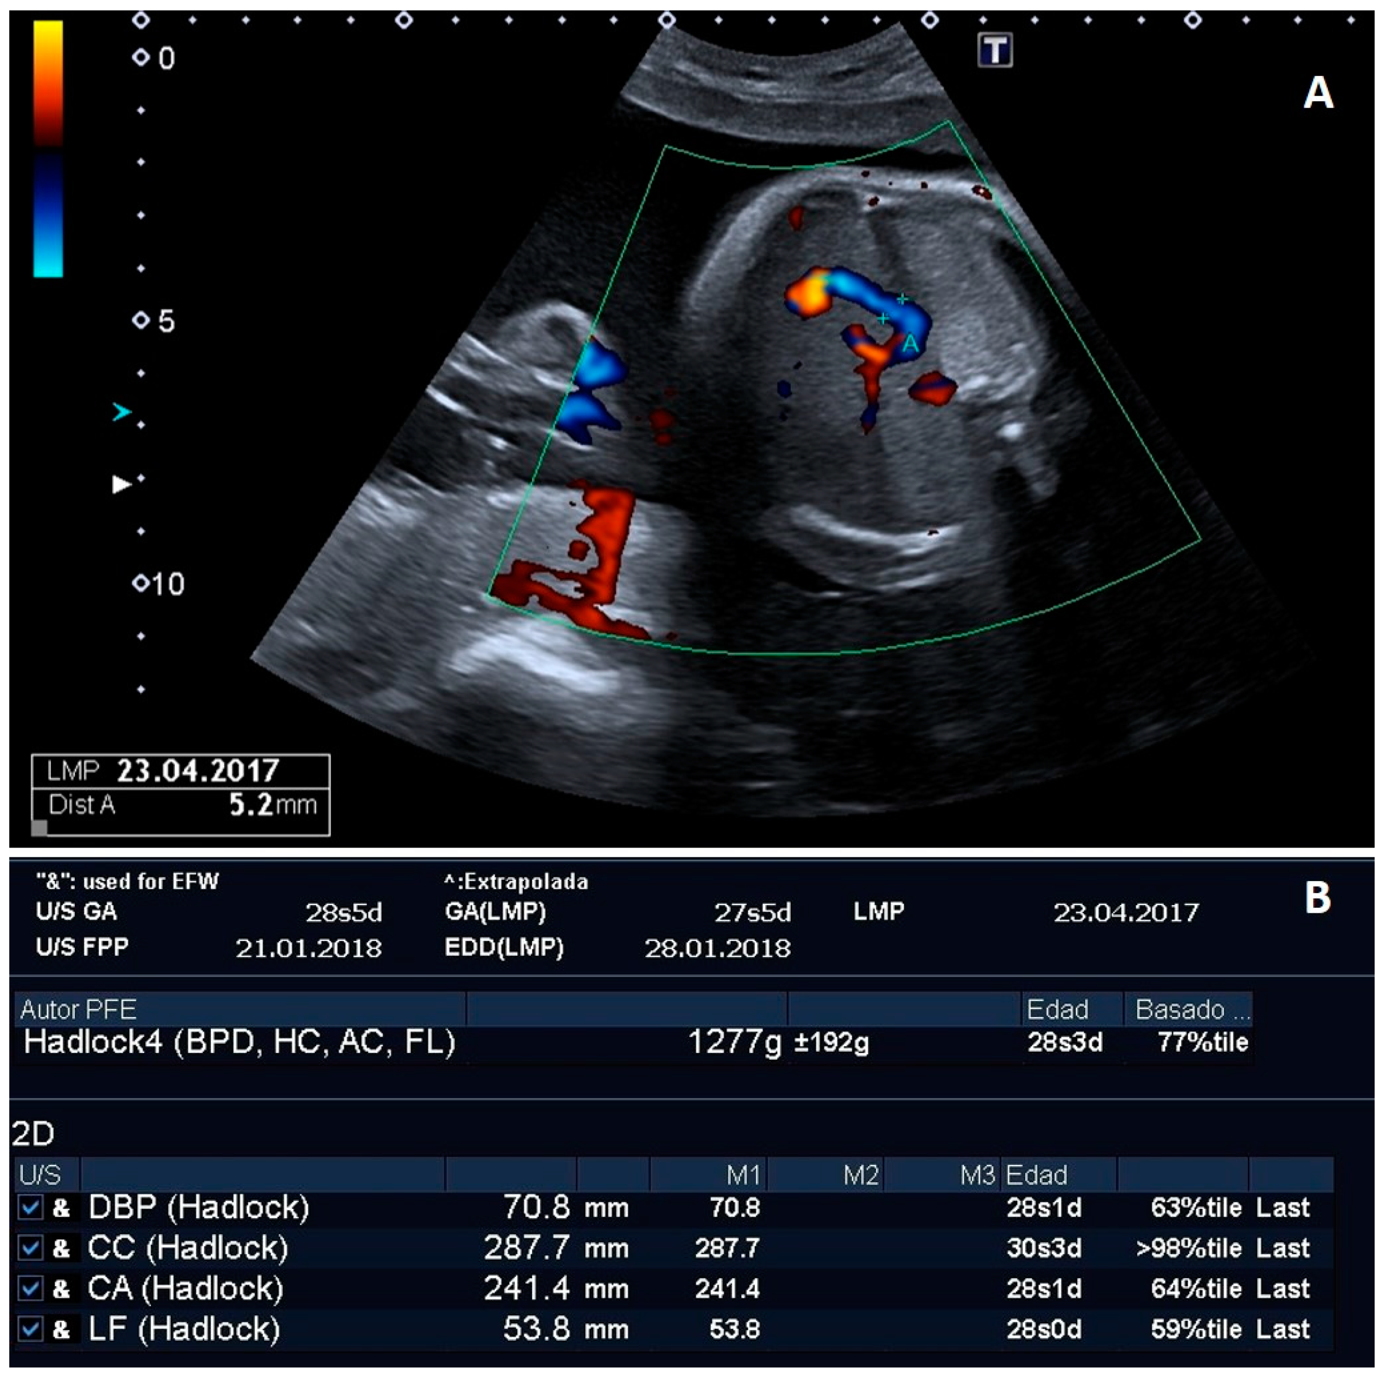The image size is (1385, 1376).
Task: Open the Last dropdown in DBP row
Action: (1283, 1208)
